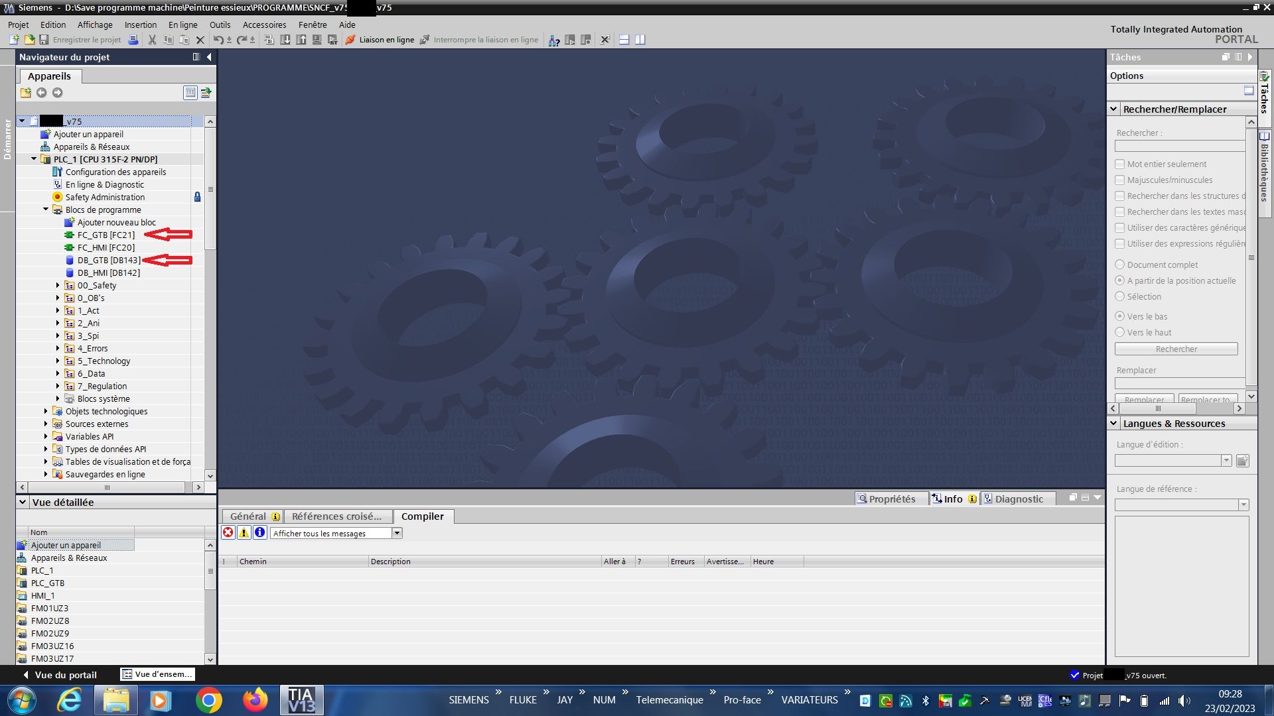Click the Rechercher button
The height and width of the screenshot is (716, 1274).
pyautogui.click(x=1176, y=349)
